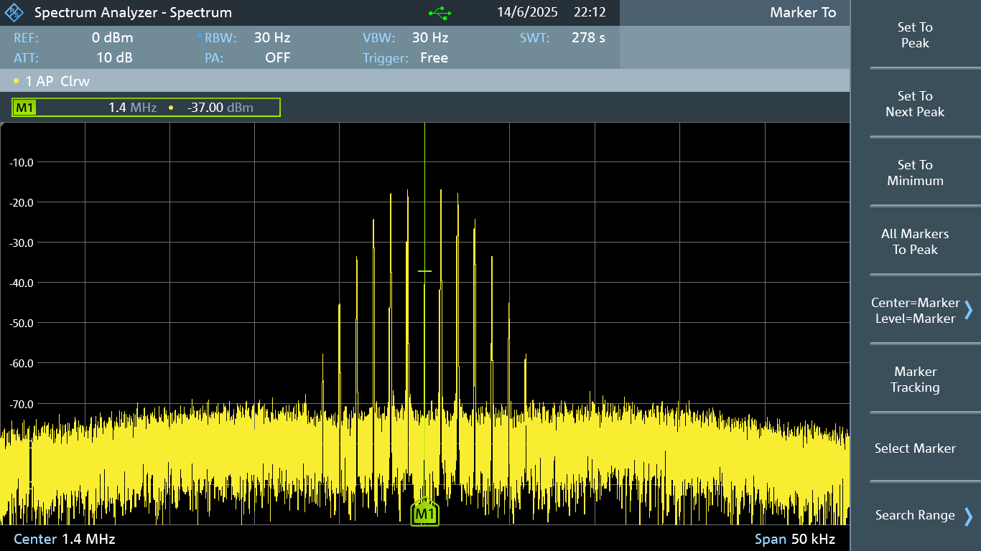Viewport: 981px width, 551px height.
Task: Click the yellow trace indicator beside 1 AP
Action: pyautogui.click(x=17, y=81)
